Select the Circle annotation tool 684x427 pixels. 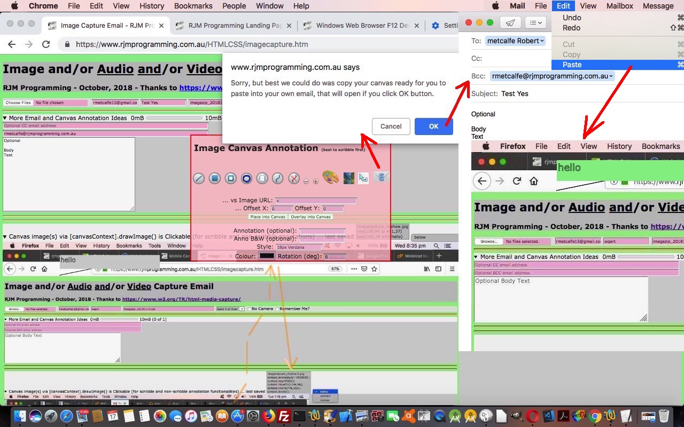[246, 178]
